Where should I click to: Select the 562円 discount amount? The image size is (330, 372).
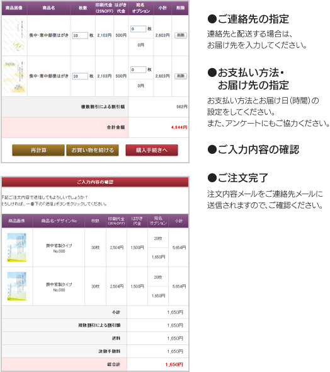tap(182, 107)
